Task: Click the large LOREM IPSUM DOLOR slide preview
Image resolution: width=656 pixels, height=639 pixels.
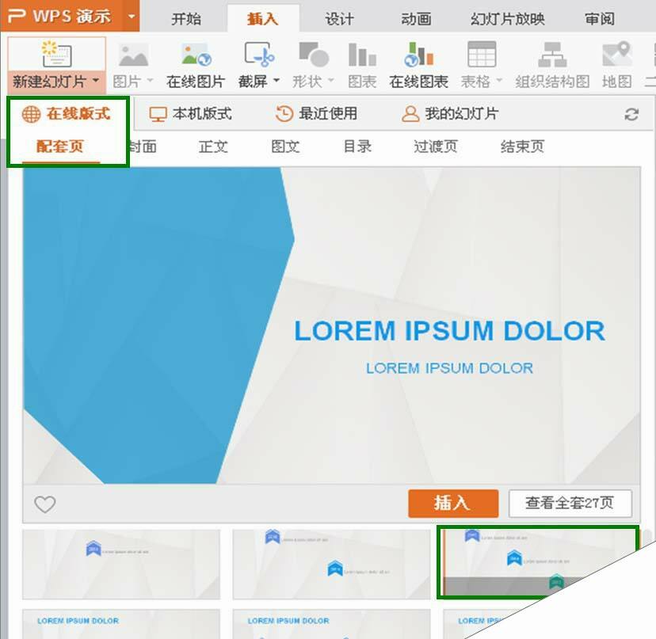Action: coord(332,325)
